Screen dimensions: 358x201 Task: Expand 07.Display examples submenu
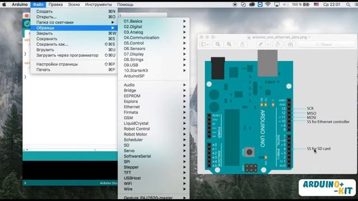(x=154, y=54)
